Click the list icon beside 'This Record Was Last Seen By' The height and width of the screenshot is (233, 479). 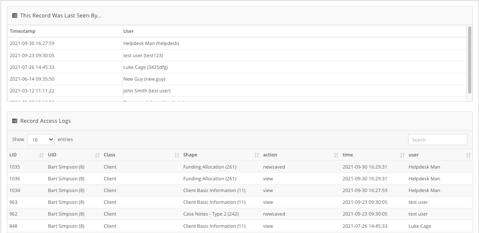(15, 15)
